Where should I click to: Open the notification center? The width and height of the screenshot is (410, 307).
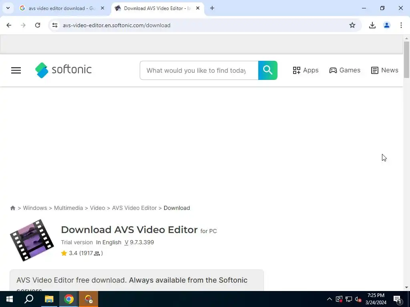click(397, 299)
